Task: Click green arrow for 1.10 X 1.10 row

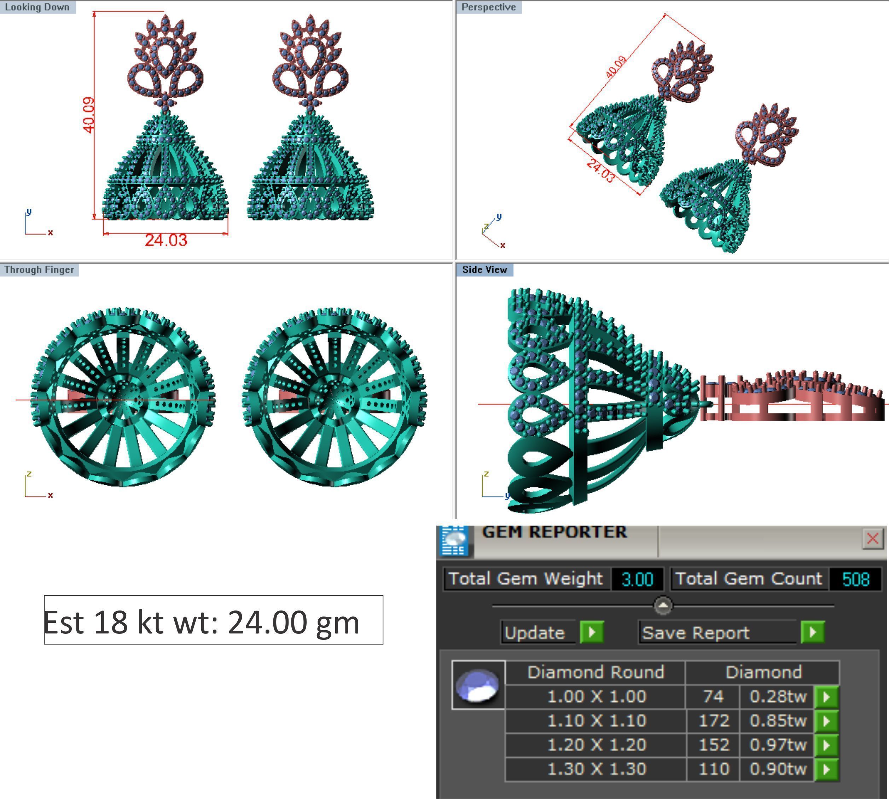Action: [826, 721]
